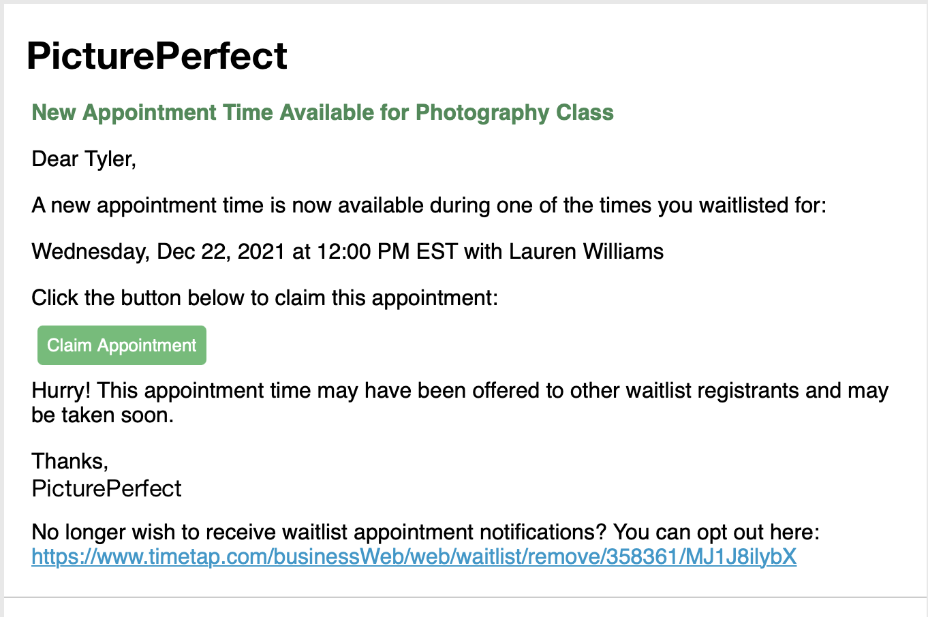Click the 'be taken soon.' line
Image resolution: width=928 pixels, height=617 pixels.
click(103, 415)
